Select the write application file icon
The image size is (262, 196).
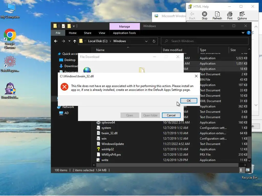[x=99, y=160]
